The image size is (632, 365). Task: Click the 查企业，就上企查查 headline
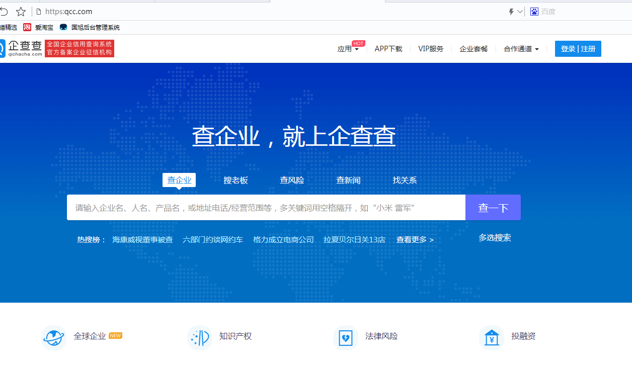[294, 136]
